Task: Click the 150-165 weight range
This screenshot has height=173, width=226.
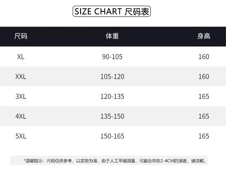Action: 112,136
